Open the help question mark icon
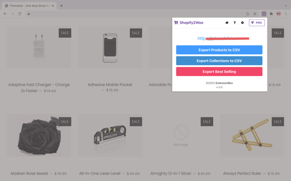The height and width of the screenshot is (181, 291). (x=235, y=23)
